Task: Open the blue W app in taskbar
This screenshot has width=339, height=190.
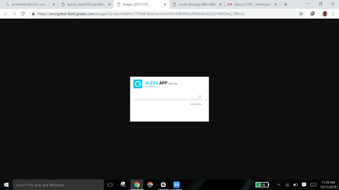Action: pyautogui.click(x=177, y=185)
